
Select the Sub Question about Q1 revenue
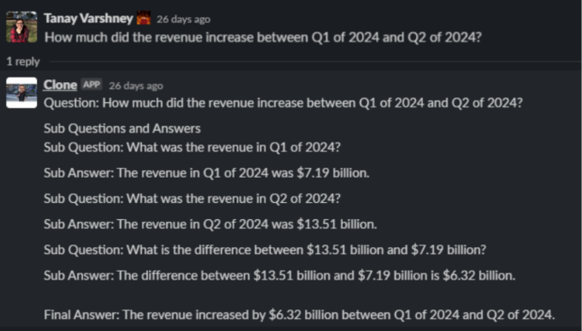click(192, 147)
